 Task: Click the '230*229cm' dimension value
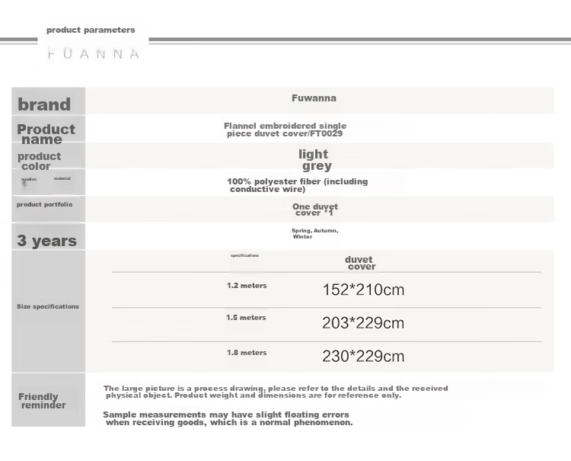click(363, 357)
